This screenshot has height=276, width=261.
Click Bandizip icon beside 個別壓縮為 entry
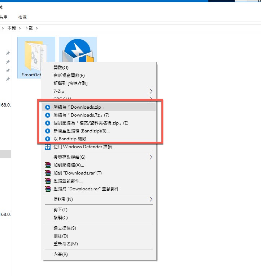[x=48, y=123]
